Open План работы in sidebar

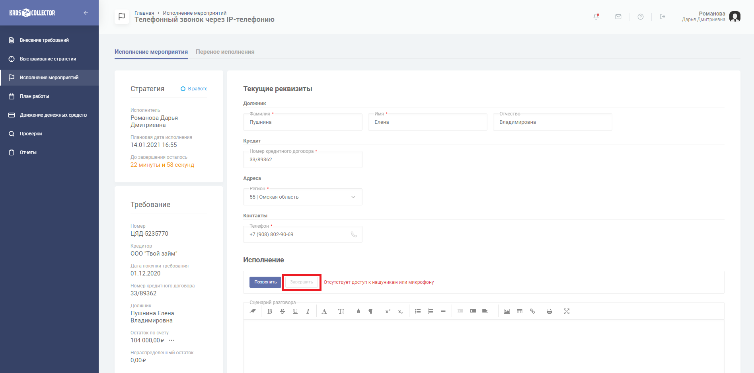[35, 96]
